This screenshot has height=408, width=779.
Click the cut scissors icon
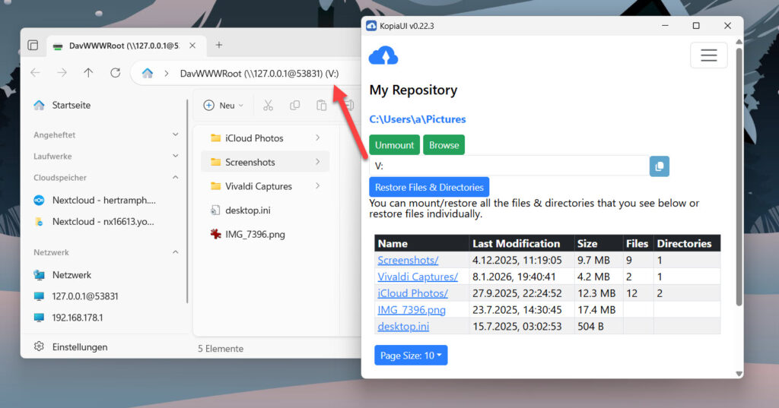[268, 106]
